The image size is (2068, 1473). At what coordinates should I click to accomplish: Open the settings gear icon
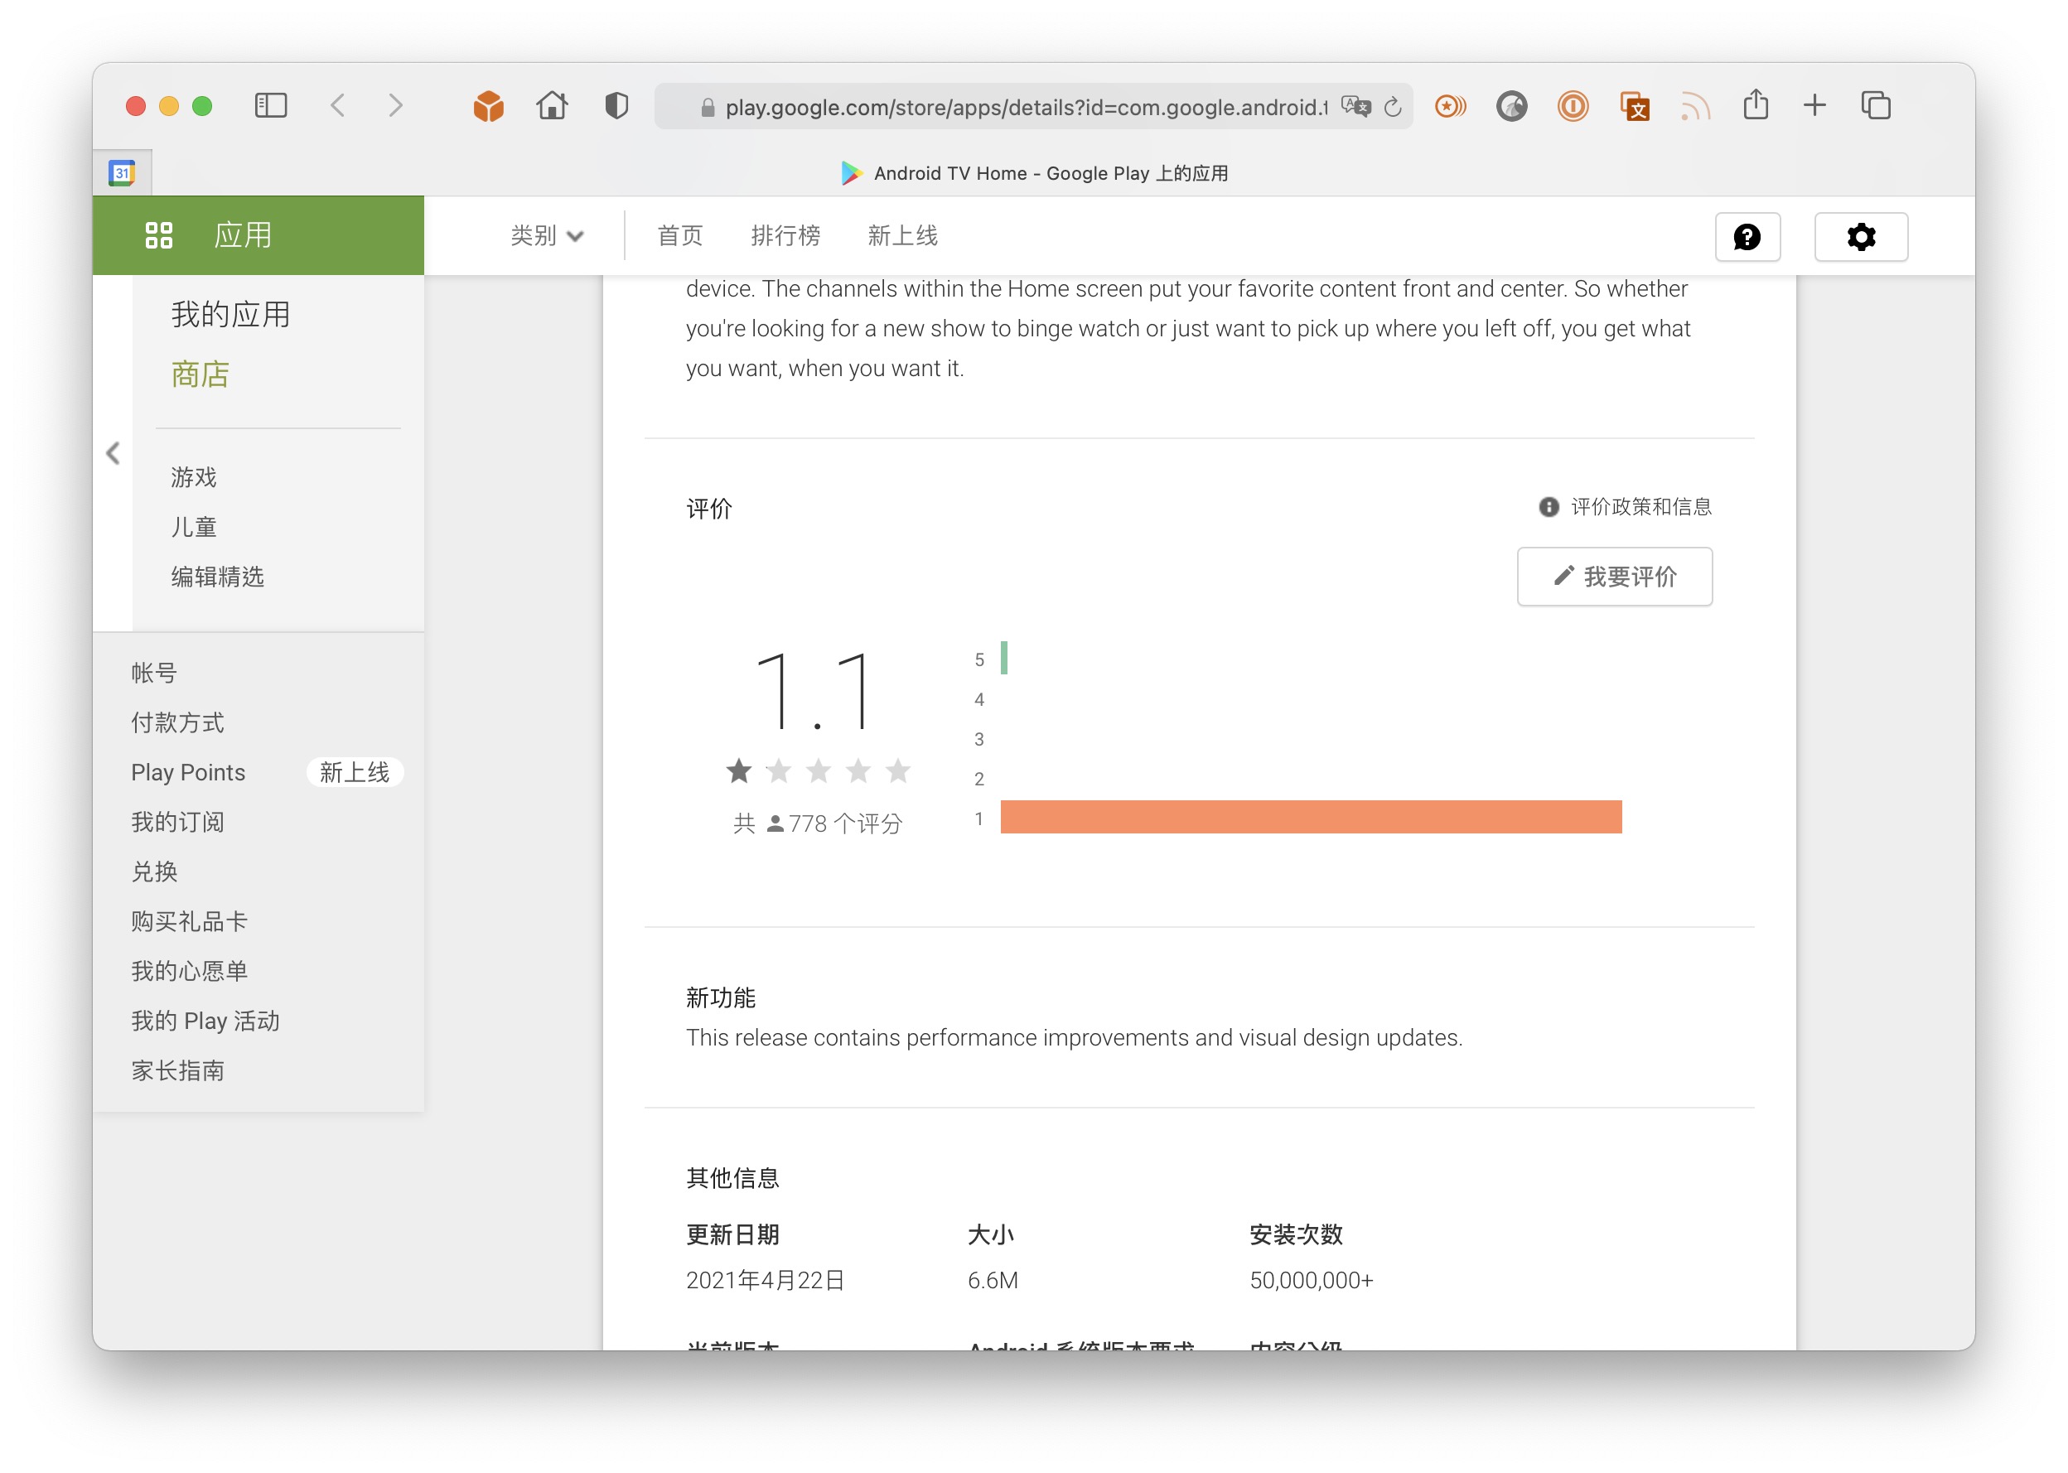[1860, 237]
